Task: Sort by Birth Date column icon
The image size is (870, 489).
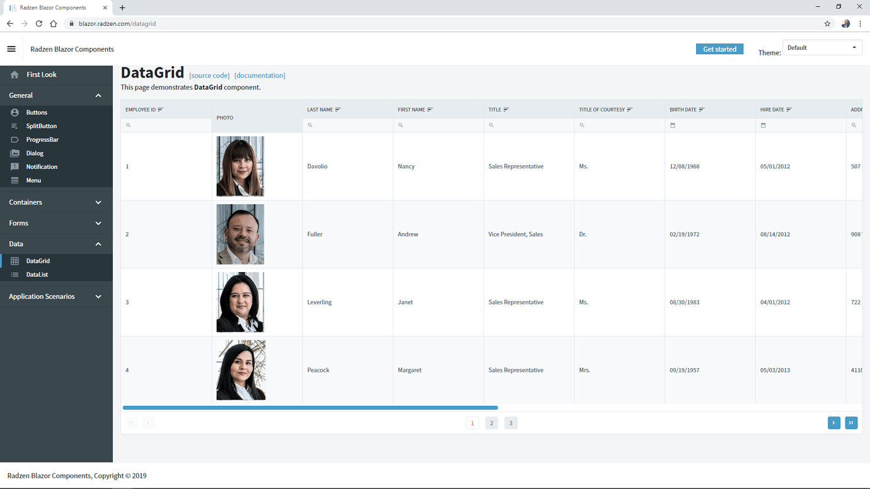Action: [702, 110]
